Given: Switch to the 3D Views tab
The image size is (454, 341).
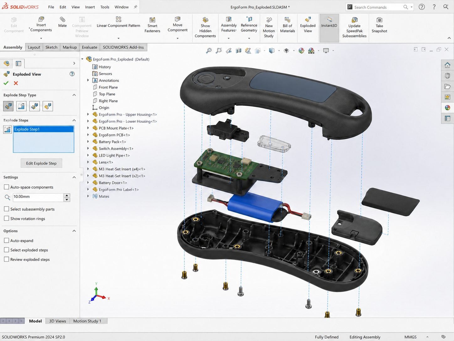Looking at the screenshot, I should click(x=57, y=321).
